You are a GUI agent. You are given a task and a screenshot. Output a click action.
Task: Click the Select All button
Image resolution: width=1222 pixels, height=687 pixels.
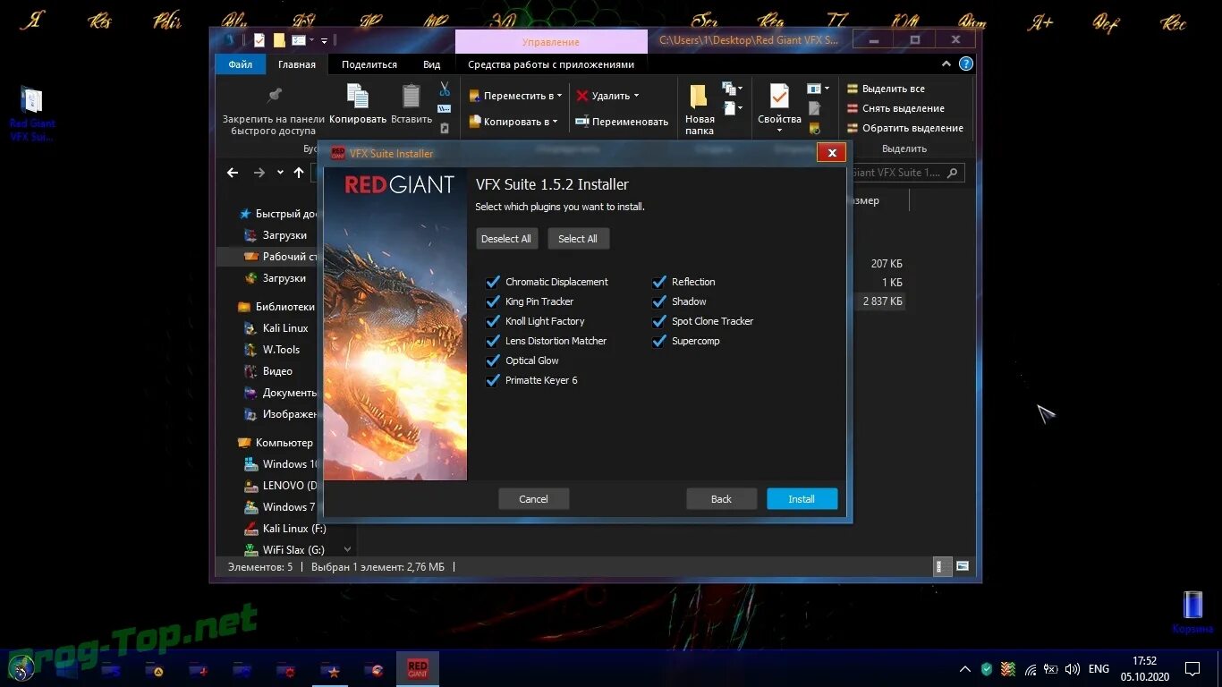[x=578, y=239]
